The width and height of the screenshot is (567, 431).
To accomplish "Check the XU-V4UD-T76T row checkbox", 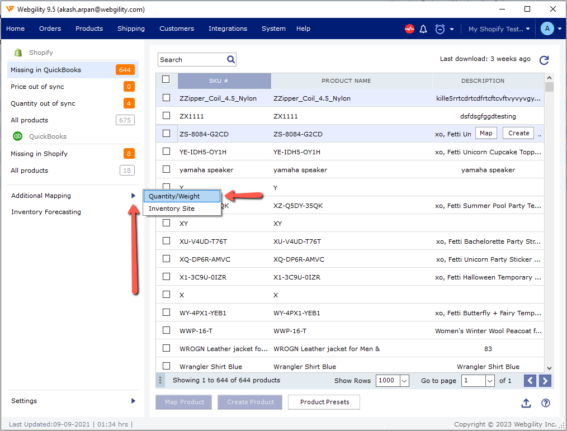I will (166, 240).
